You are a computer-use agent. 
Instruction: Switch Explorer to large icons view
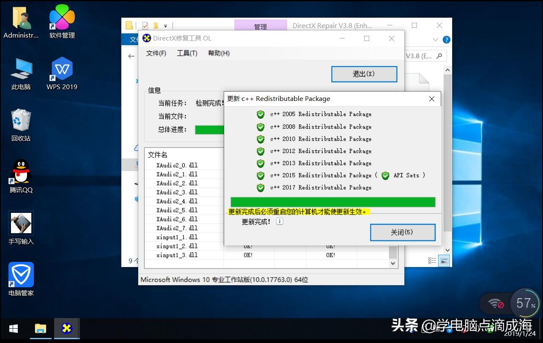click(444, 261)
